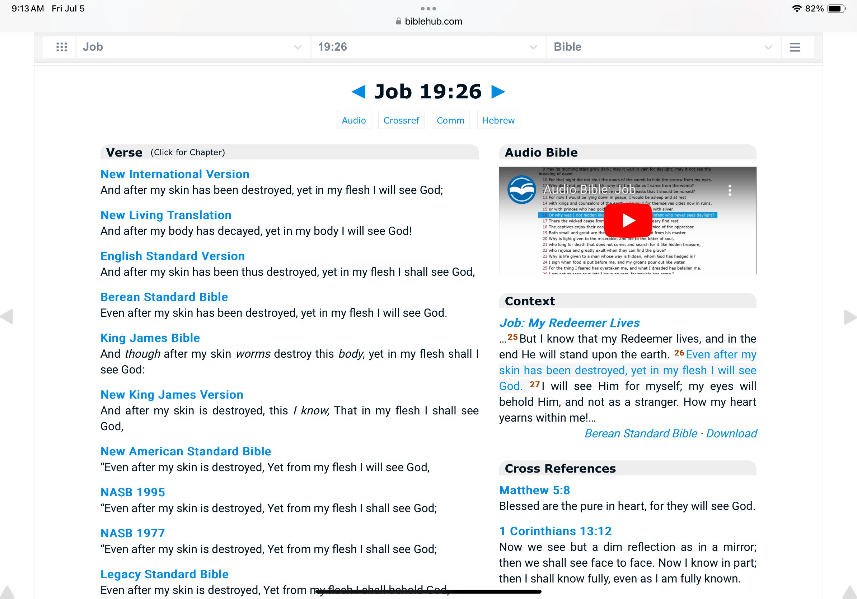Click the Cross References section header
The height and width of the screenshot is (599, 857).
[627, 468]
